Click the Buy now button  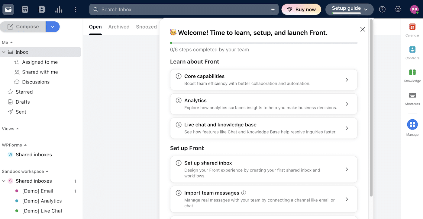click(x=301, y=10)
